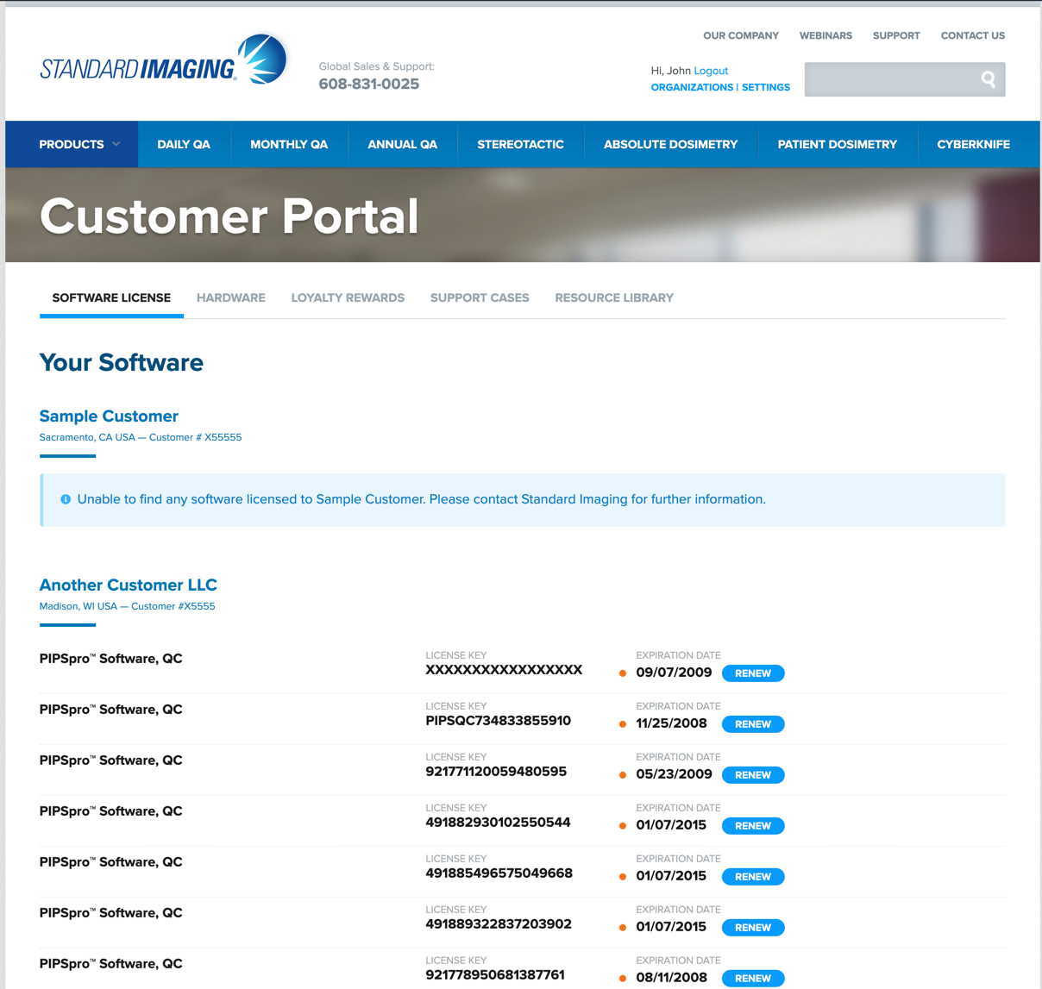Click the Support link in the header

tap(896, 35)
